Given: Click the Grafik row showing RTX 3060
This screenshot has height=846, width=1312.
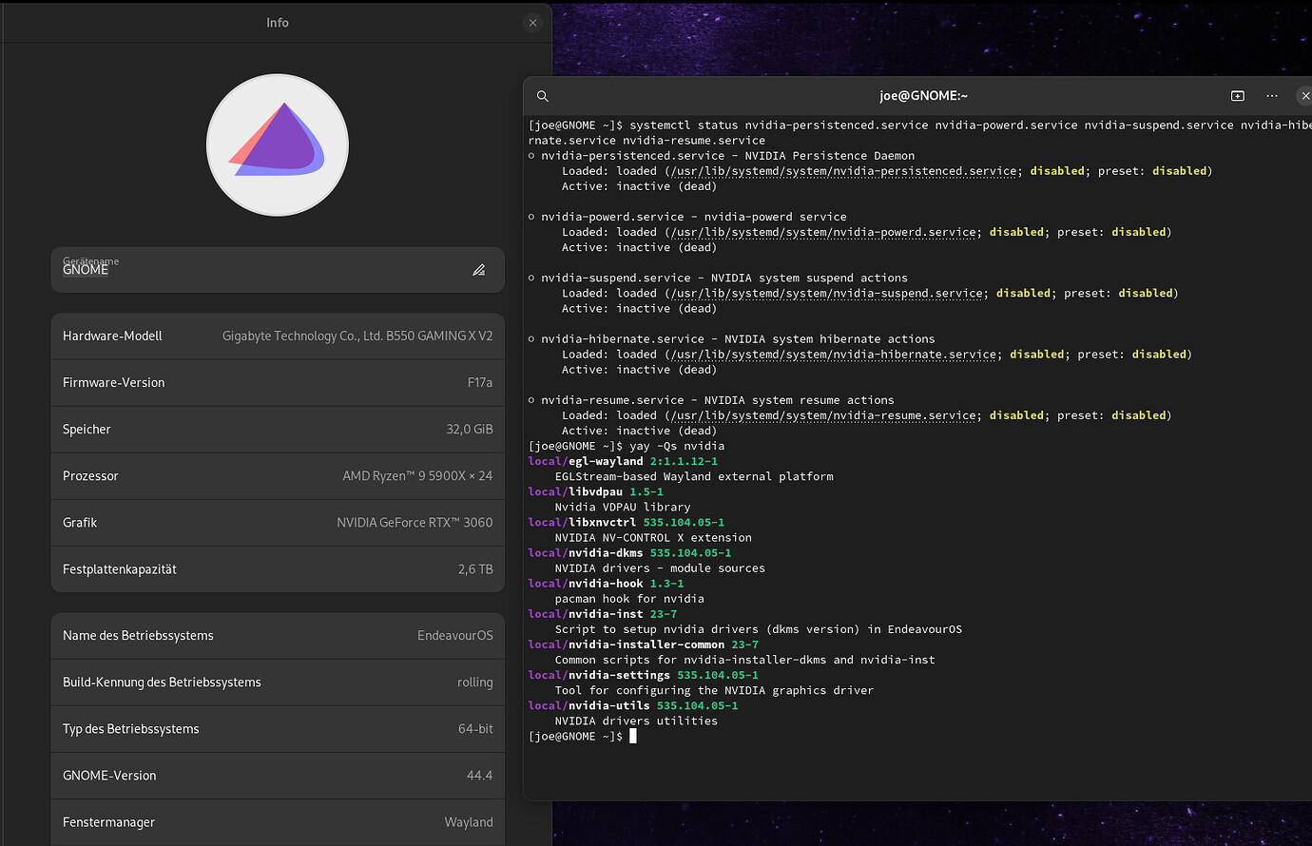Looking at the screenshot, I should pyautogui.click(x=277, y=522).
